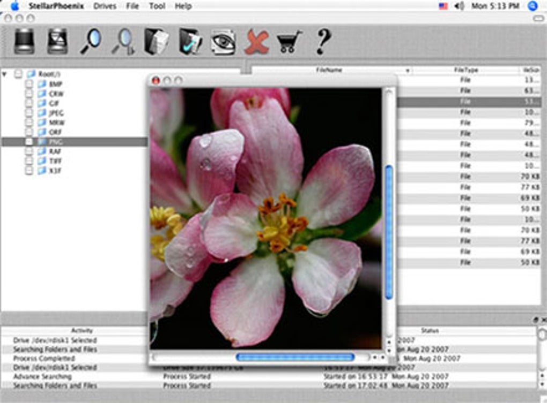Click the TIFF folder icon
The width and height of the screenshot is (547, 403).
[42, 161]
